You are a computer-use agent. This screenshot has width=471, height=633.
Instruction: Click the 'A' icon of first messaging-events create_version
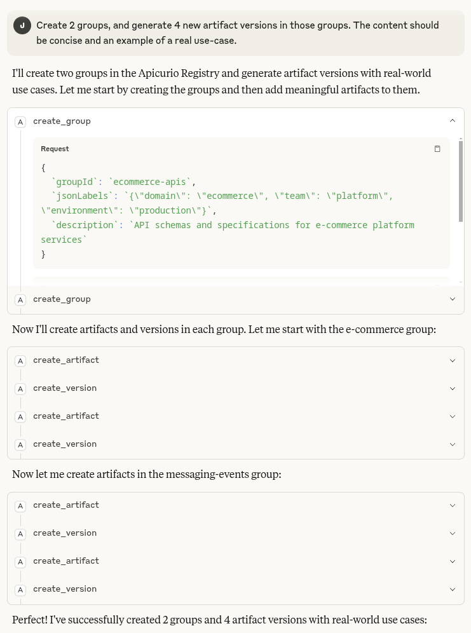coord(20,534)
